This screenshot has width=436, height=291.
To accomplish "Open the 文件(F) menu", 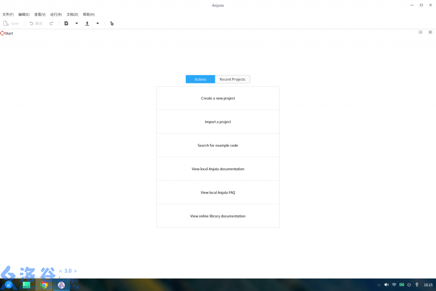I will [8, 14].
